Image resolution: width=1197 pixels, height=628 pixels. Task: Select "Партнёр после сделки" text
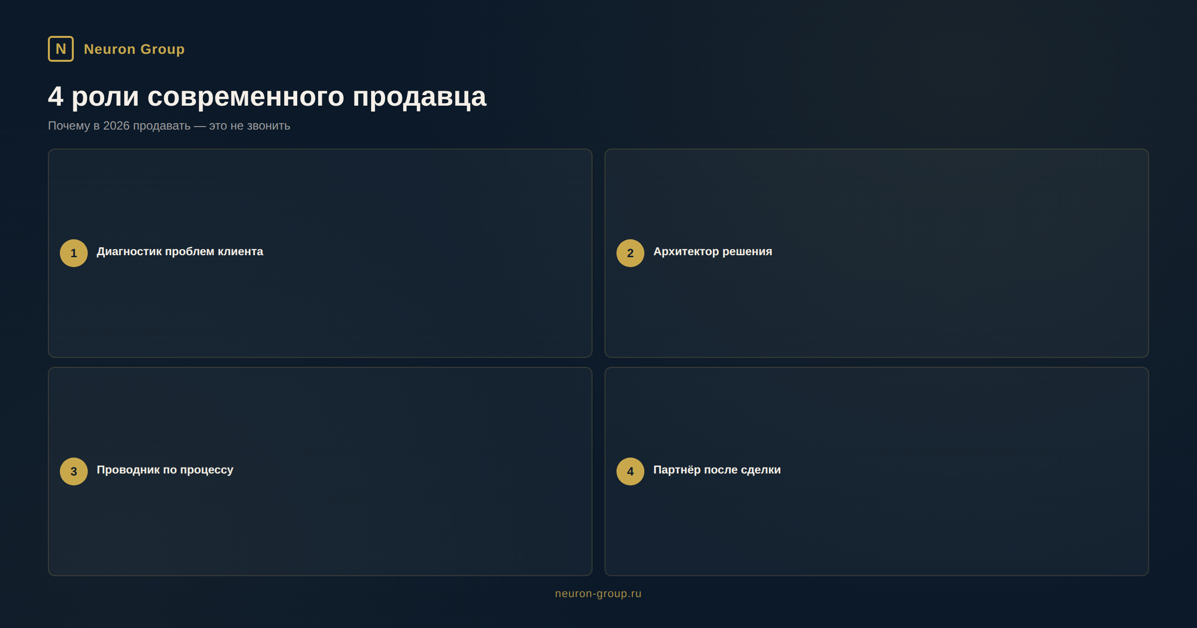(717, 470)
